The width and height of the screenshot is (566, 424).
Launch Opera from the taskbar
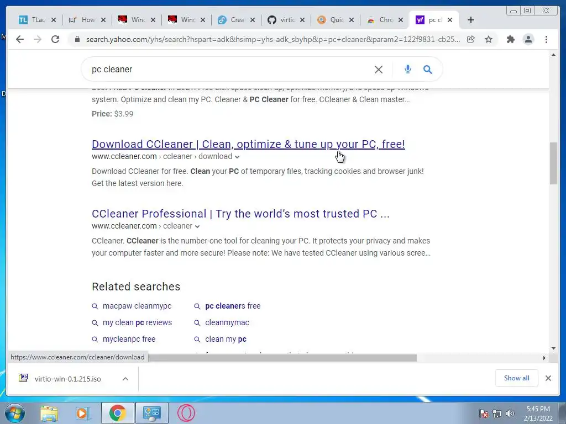coord(186,413)
